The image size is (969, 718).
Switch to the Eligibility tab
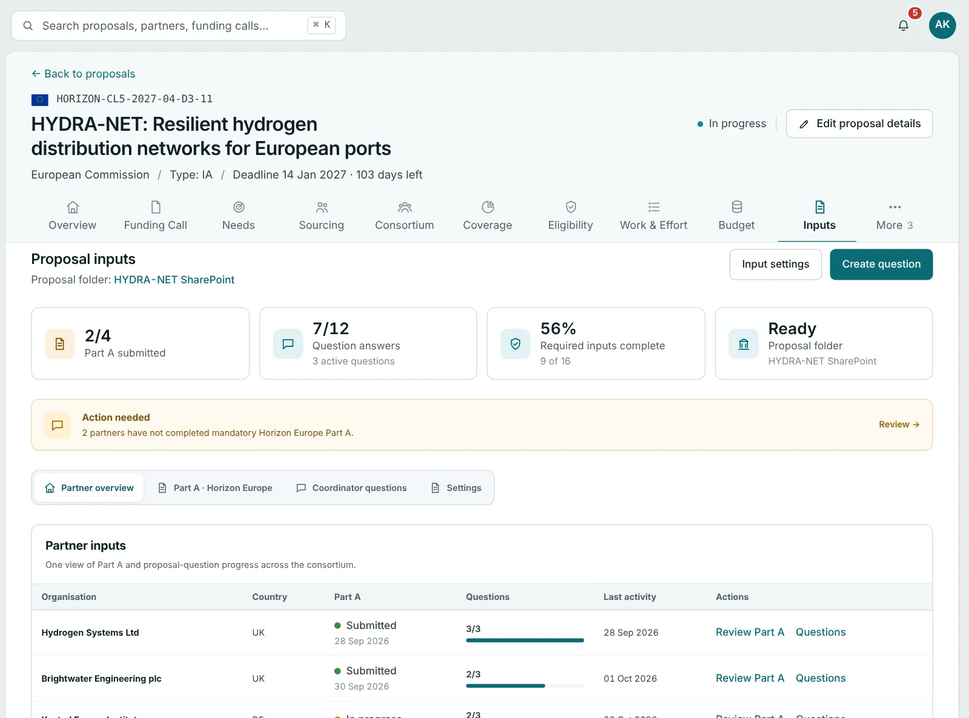coord(570,216)
